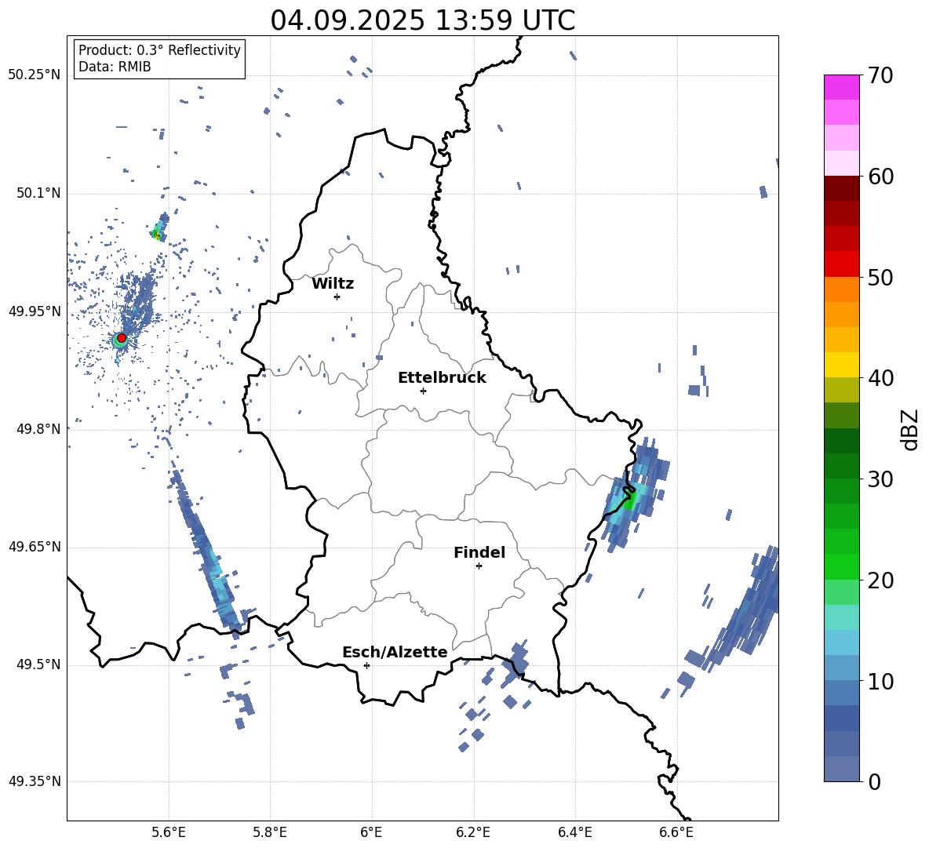The image size is (929, 848).
Task: Click the 30 colorbar tick value
Action: tap(880, 479)
